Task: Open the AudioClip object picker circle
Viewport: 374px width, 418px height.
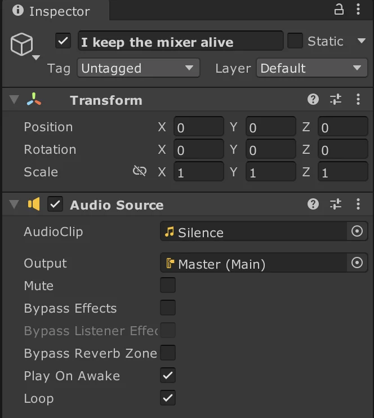Action: (357, 232)
